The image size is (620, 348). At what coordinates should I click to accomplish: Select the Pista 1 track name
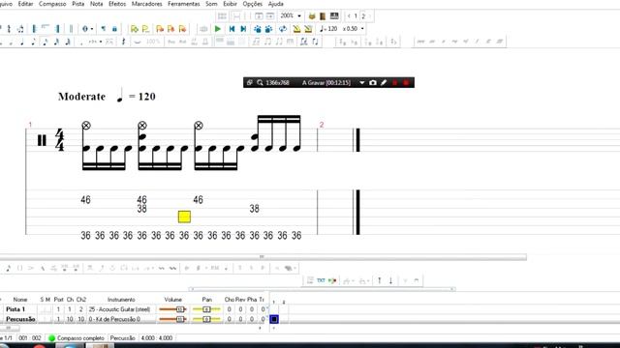click(x=15, y=309)
